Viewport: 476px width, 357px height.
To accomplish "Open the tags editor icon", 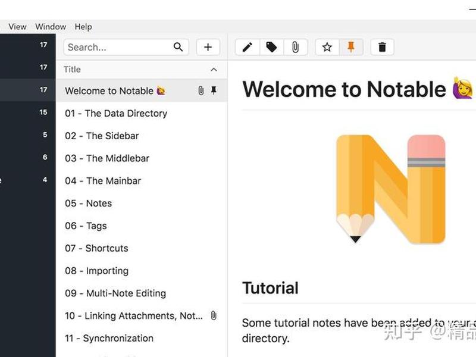I will pyautogui.click(x=271, y=48).
